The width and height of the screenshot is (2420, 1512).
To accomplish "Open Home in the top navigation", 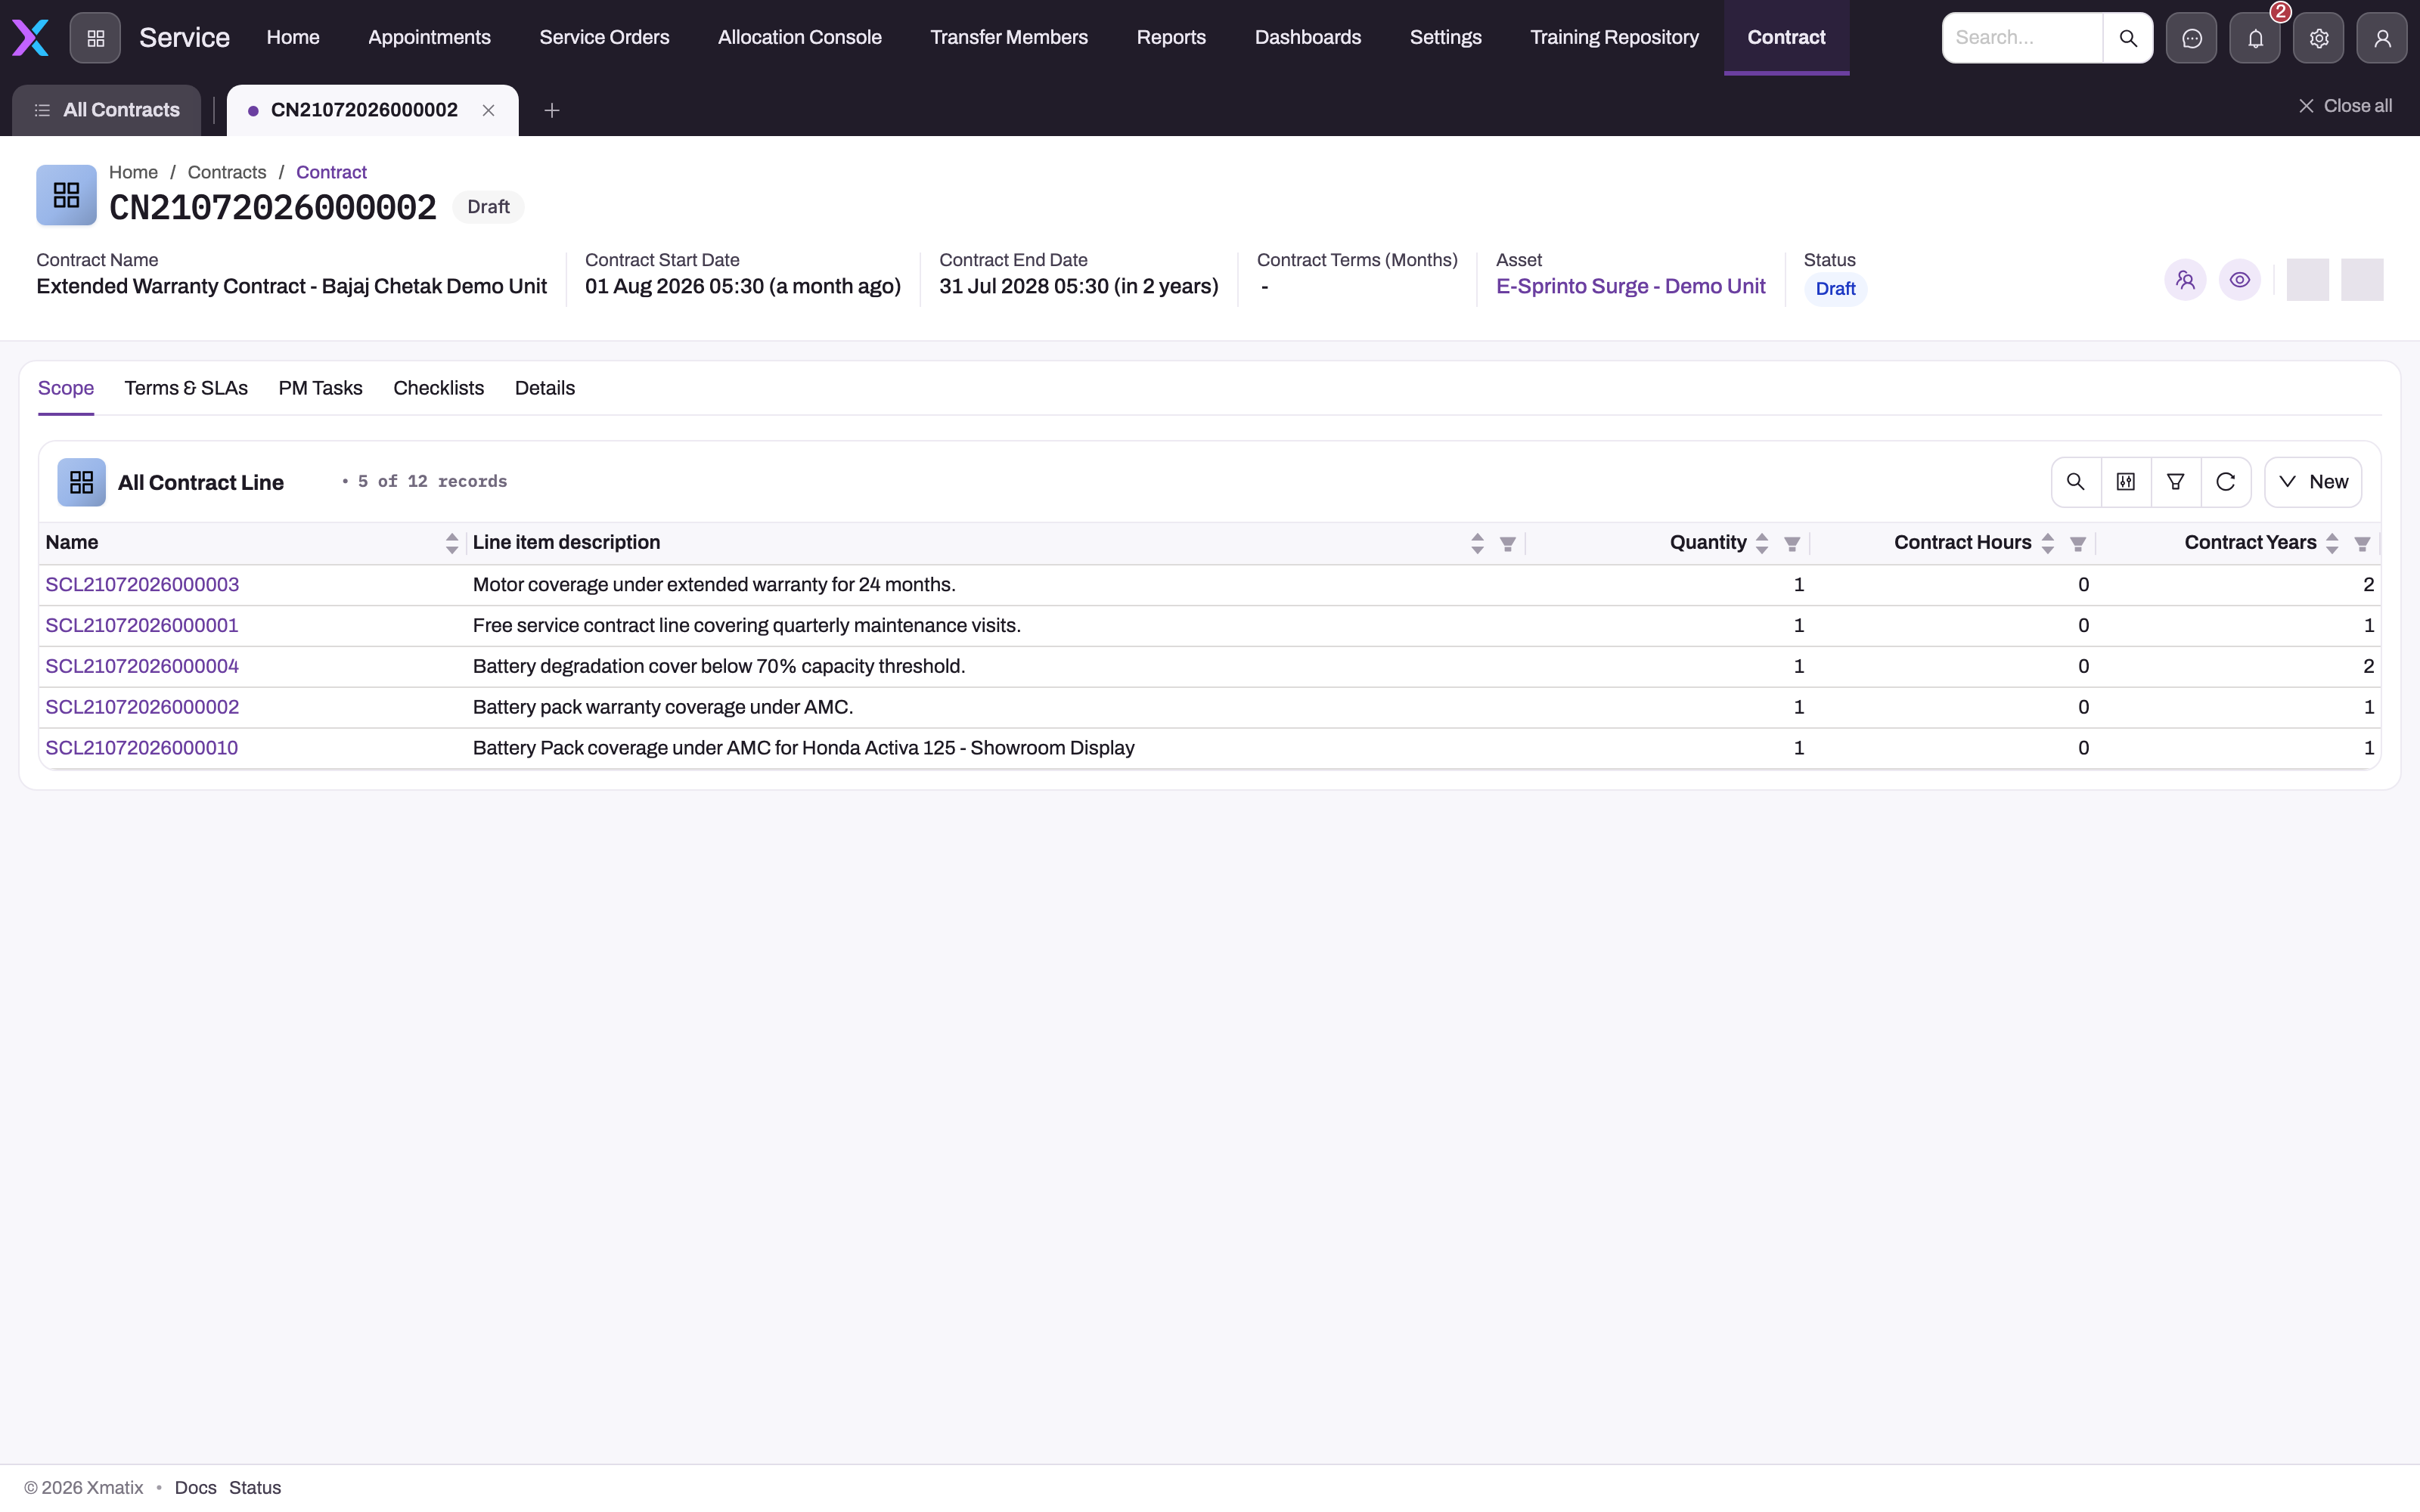I will (293, 38).
